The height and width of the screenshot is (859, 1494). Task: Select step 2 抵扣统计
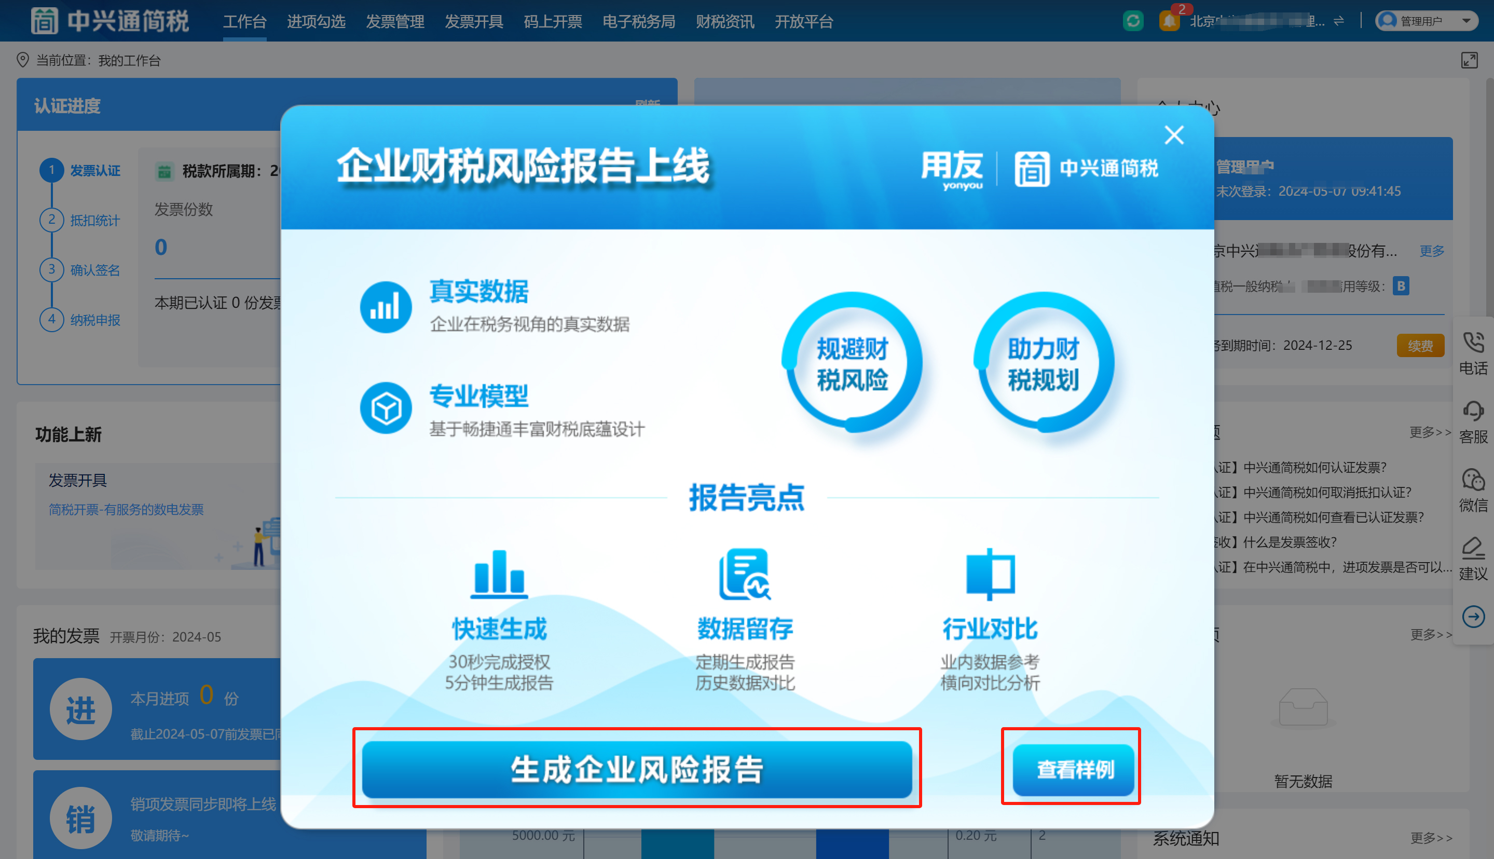click(x=81, y=220)
